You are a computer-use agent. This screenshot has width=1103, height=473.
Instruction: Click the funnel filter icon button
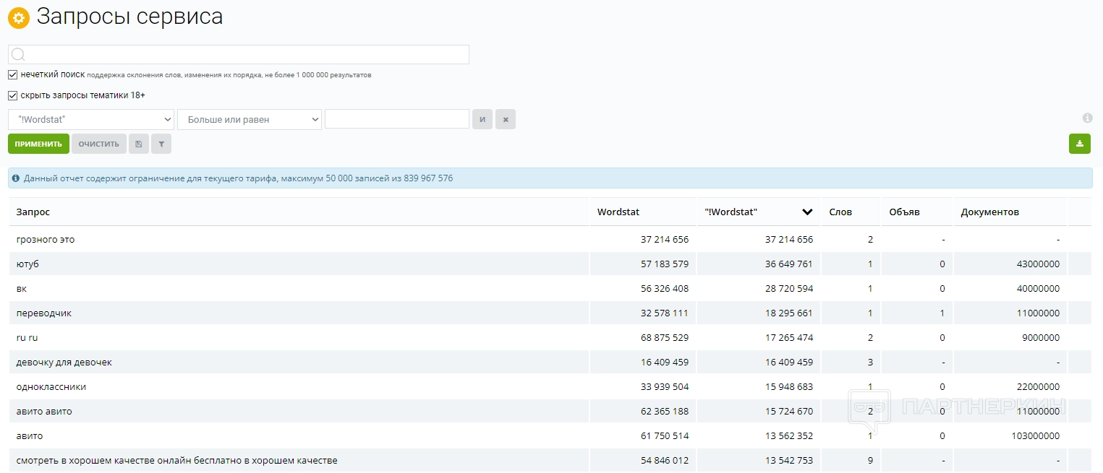click(x=161, y=144)
